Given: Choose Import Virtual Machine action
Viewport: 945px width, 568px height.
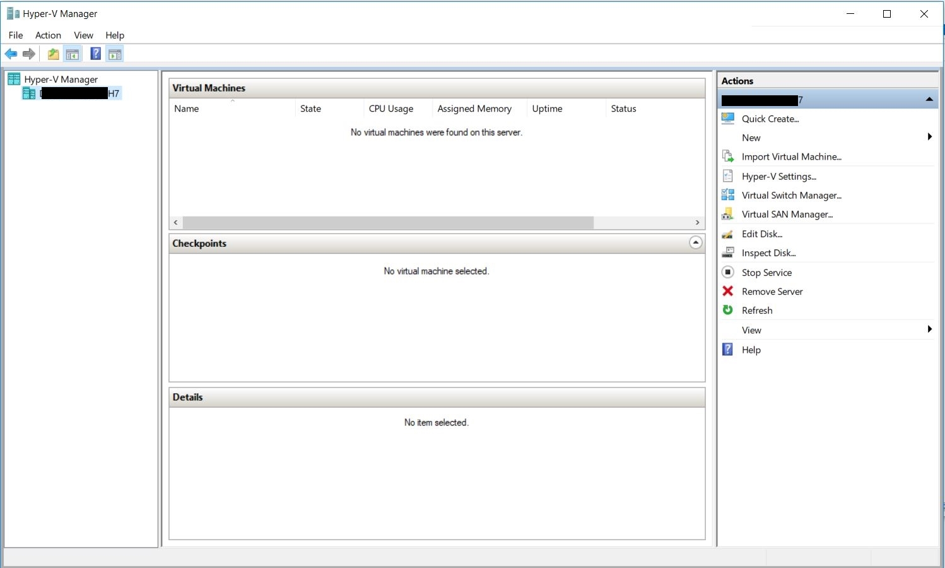Looking at the screenshot, I should (792, 157).
